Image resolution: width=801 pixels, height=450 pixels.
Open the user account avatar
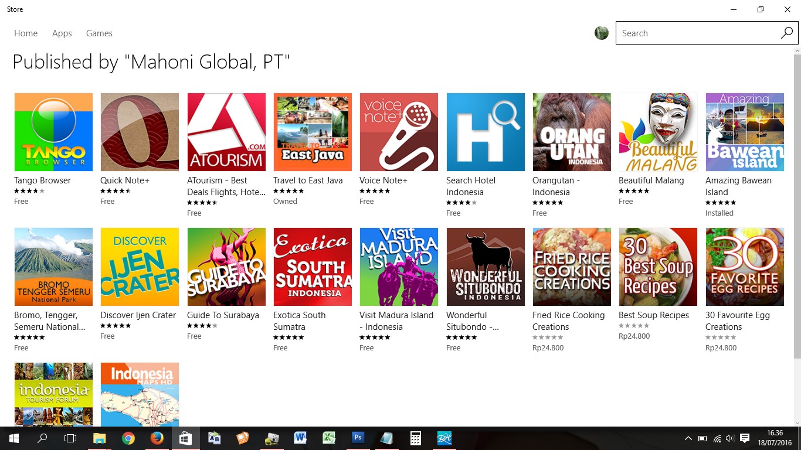tap(602, 33)
